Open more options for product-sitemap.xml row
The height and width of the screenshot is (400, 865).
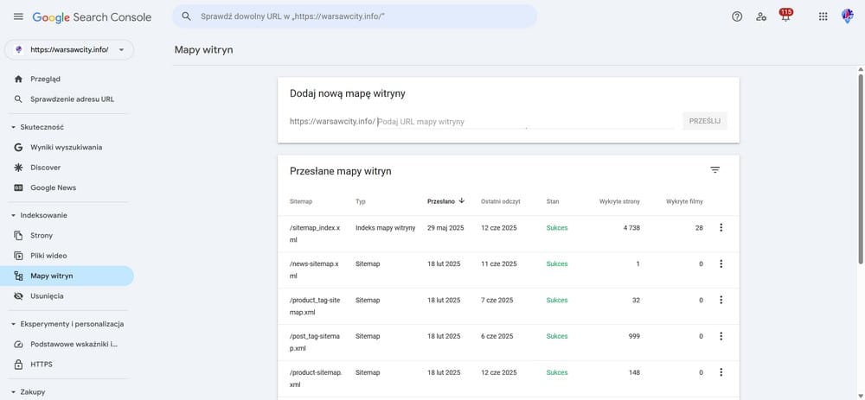coord(721,372)
